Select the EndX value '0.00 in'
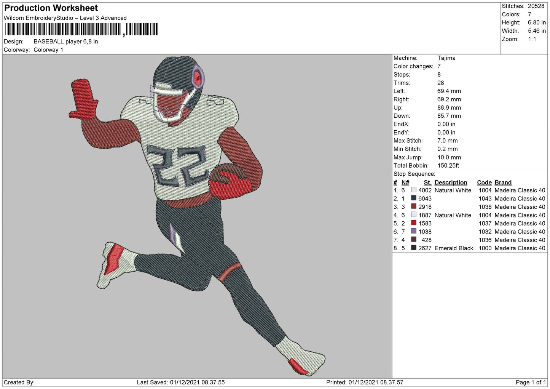Viewport: 550px width, 389px height. click(x=446, y=124)
